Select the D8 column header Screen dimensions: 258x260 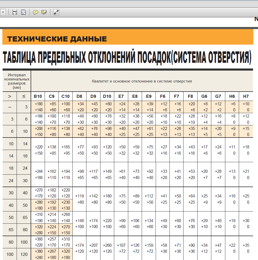tap(79, 96)
